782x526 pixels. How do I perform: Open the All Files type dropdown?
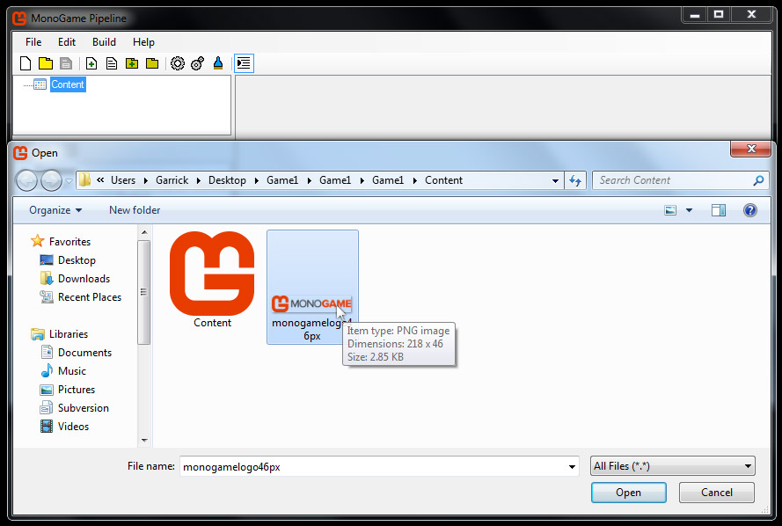673,466
